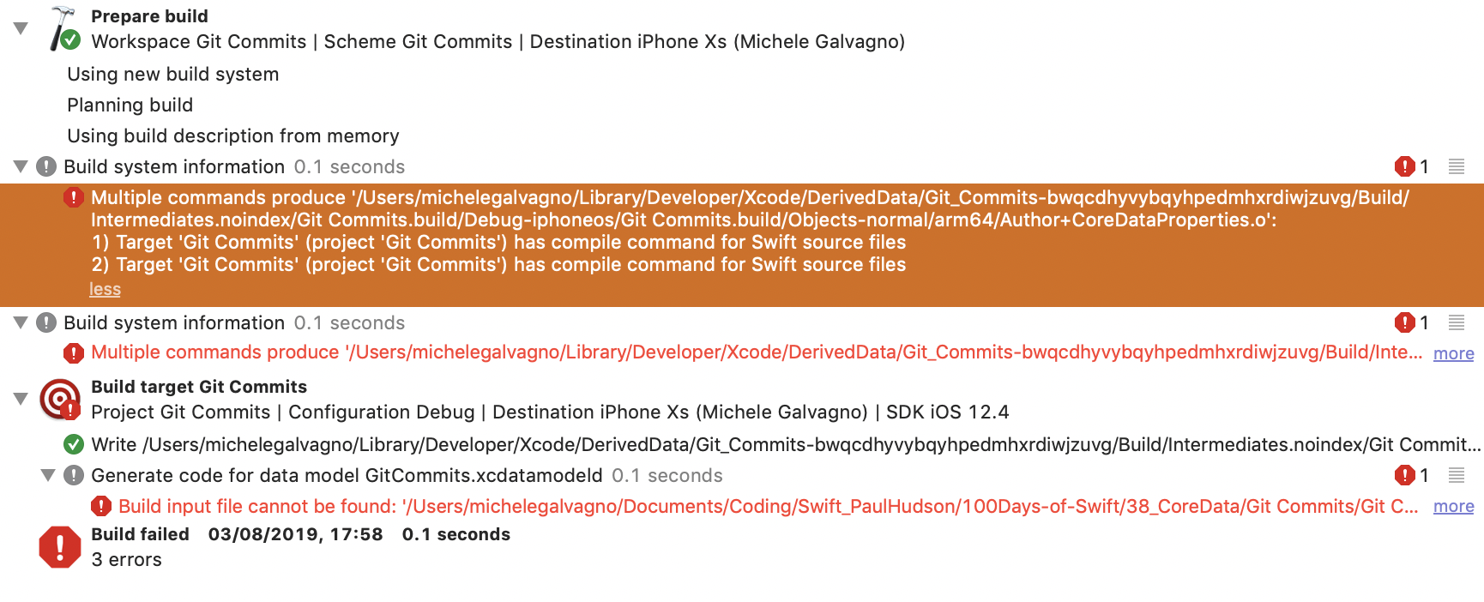
Task: Click gray status icon beside Generate code step
Action: (74, 475)
